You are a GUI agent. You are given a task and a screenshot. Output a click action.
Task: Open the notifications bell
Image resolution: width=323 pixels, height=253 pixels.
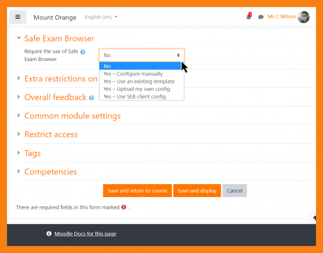pyautogui.click(x=249, y=17)
